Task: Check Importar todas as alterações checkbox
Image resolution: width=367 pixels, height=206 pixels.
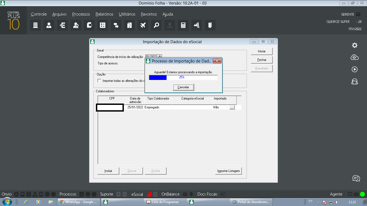Action: coord(99,81)
